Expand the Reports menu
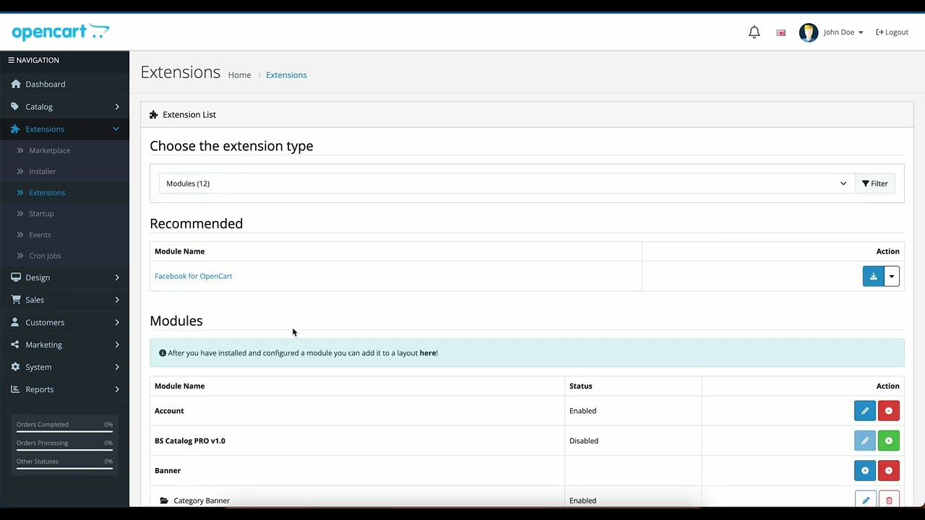 (x=64, y=389)
